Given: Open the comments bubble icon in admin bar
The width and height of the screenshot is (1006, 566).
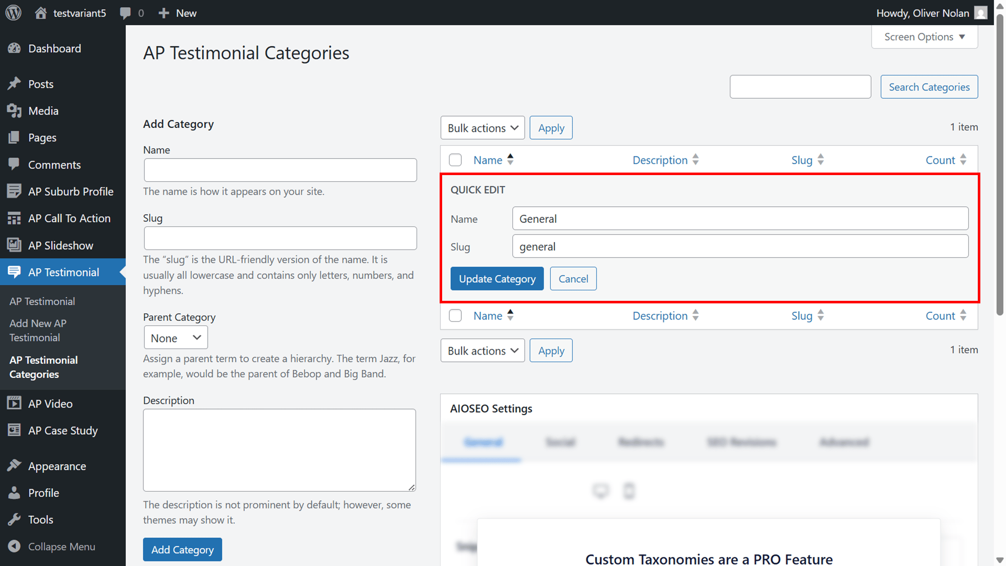Looking at the screenshot, I should 125,13.
